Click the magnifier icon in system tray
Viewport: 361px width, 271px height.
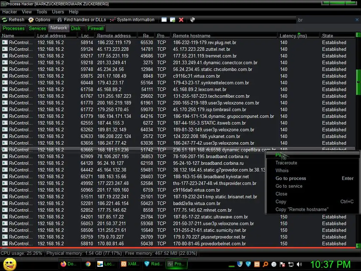tap(265, 264)
